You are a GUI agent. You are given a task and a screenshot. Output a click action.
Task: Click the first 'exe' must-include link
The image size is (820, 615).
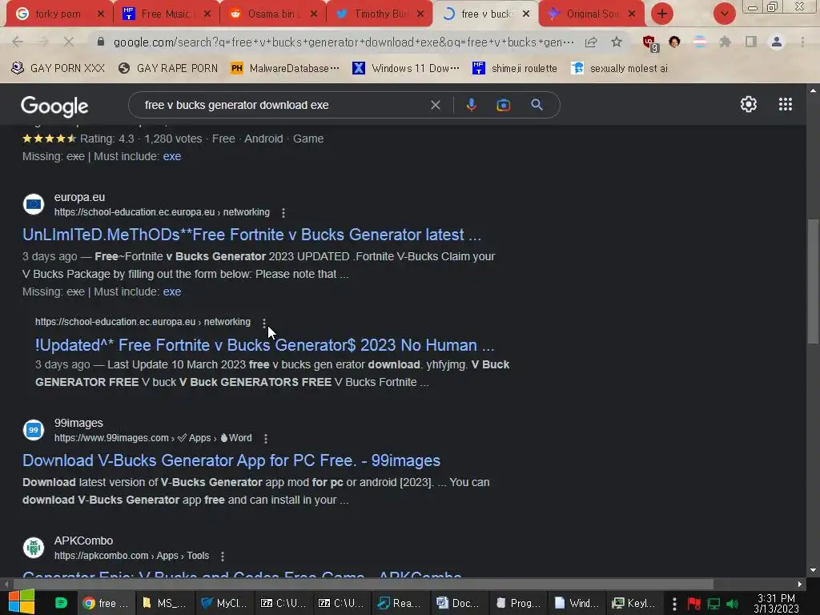coord(172,156)
